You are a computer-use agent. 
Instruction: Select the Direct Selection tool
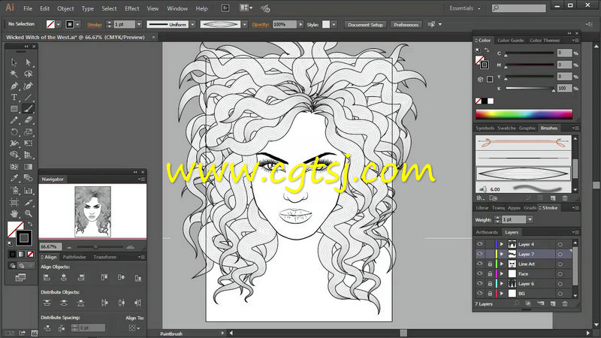pyautogui.click(x=28, y=62)
